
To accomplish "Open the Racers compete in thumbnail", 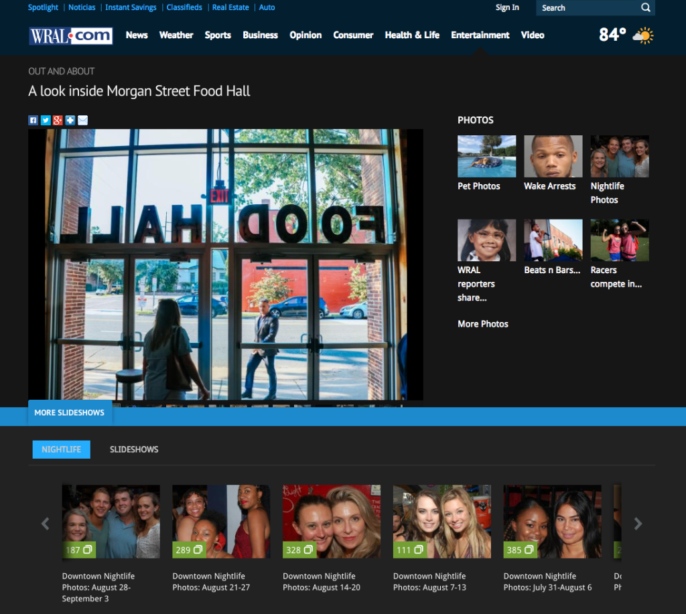I will point(620,240).
